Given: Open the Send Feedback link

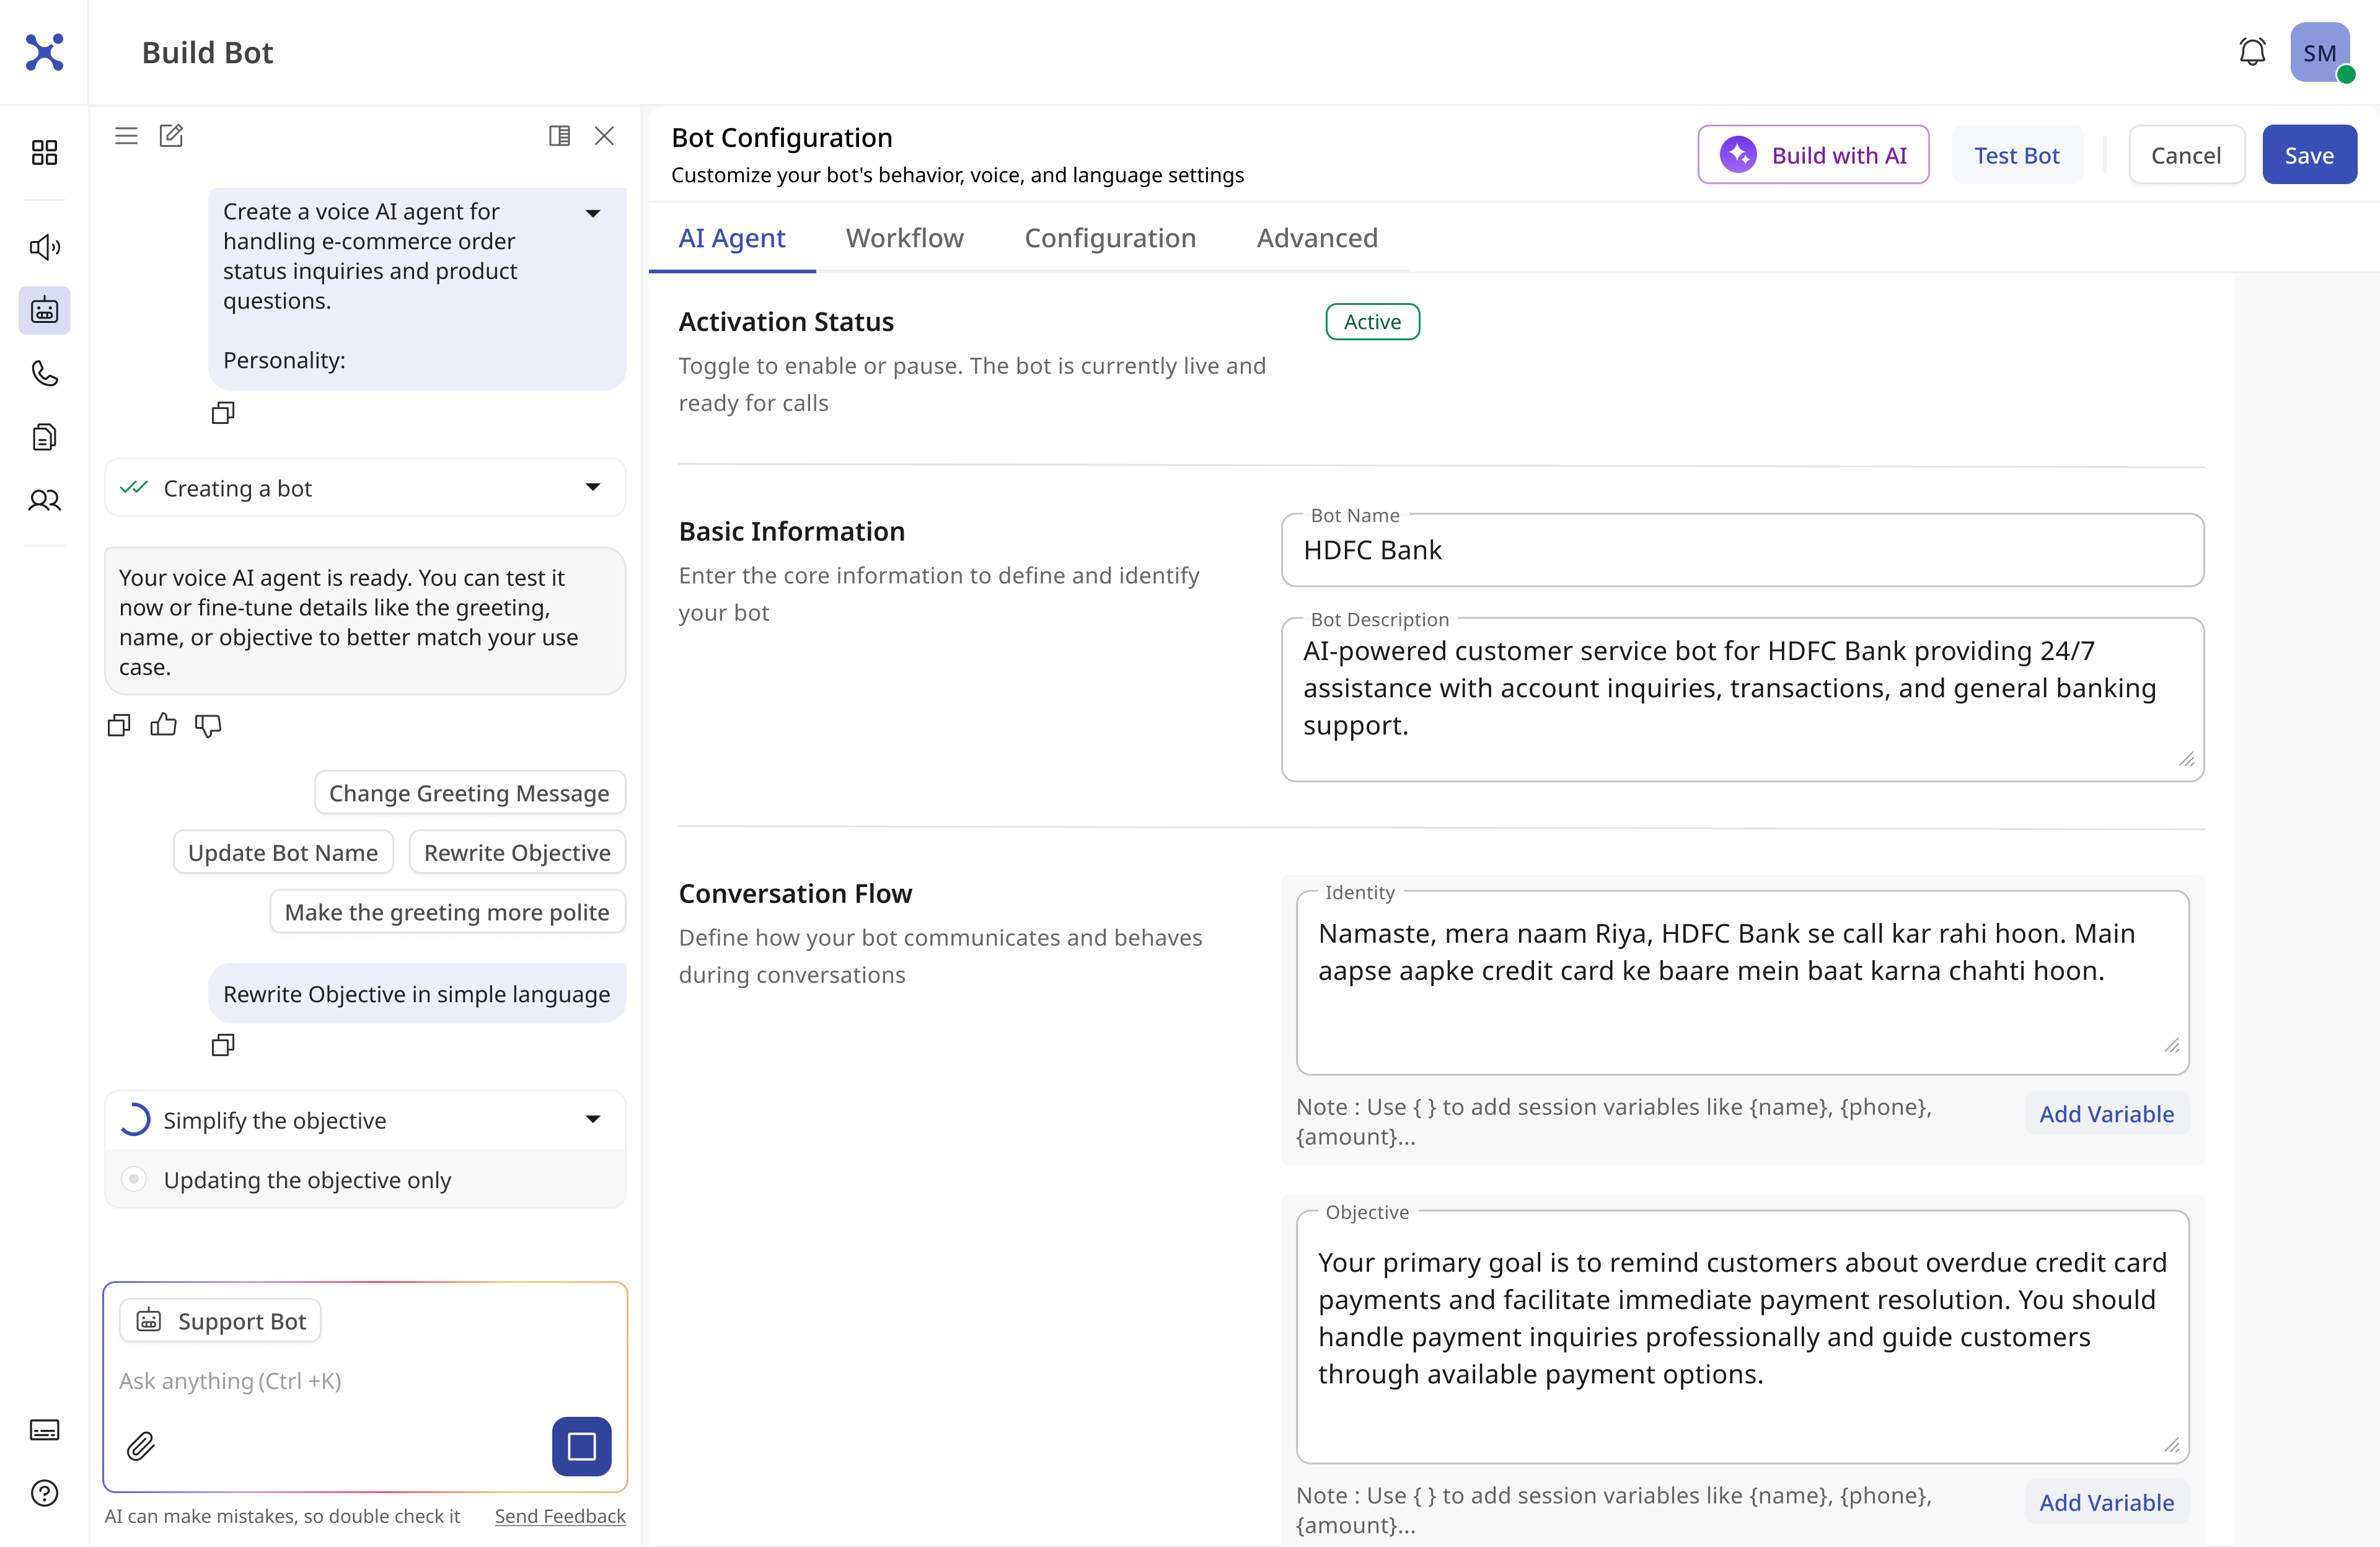Looking at the screenshot, I should point(560,1516).
